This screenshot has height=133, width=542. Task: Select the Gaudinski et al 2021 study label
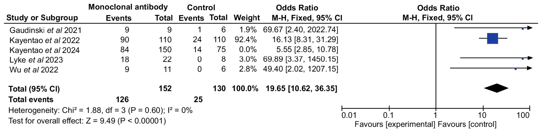coord(45,30)
